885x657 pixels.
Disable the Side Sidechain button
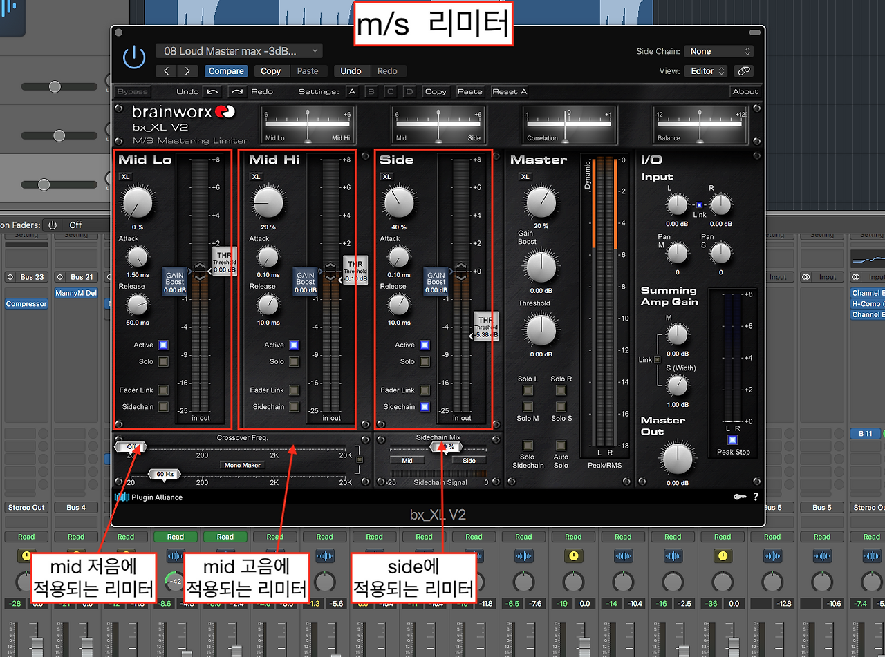click(425, 407)
